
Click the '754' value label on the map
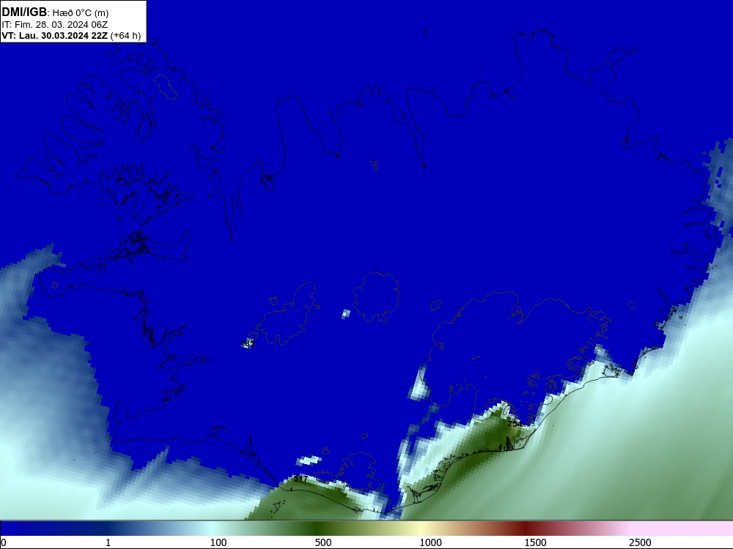pos(515,424)
